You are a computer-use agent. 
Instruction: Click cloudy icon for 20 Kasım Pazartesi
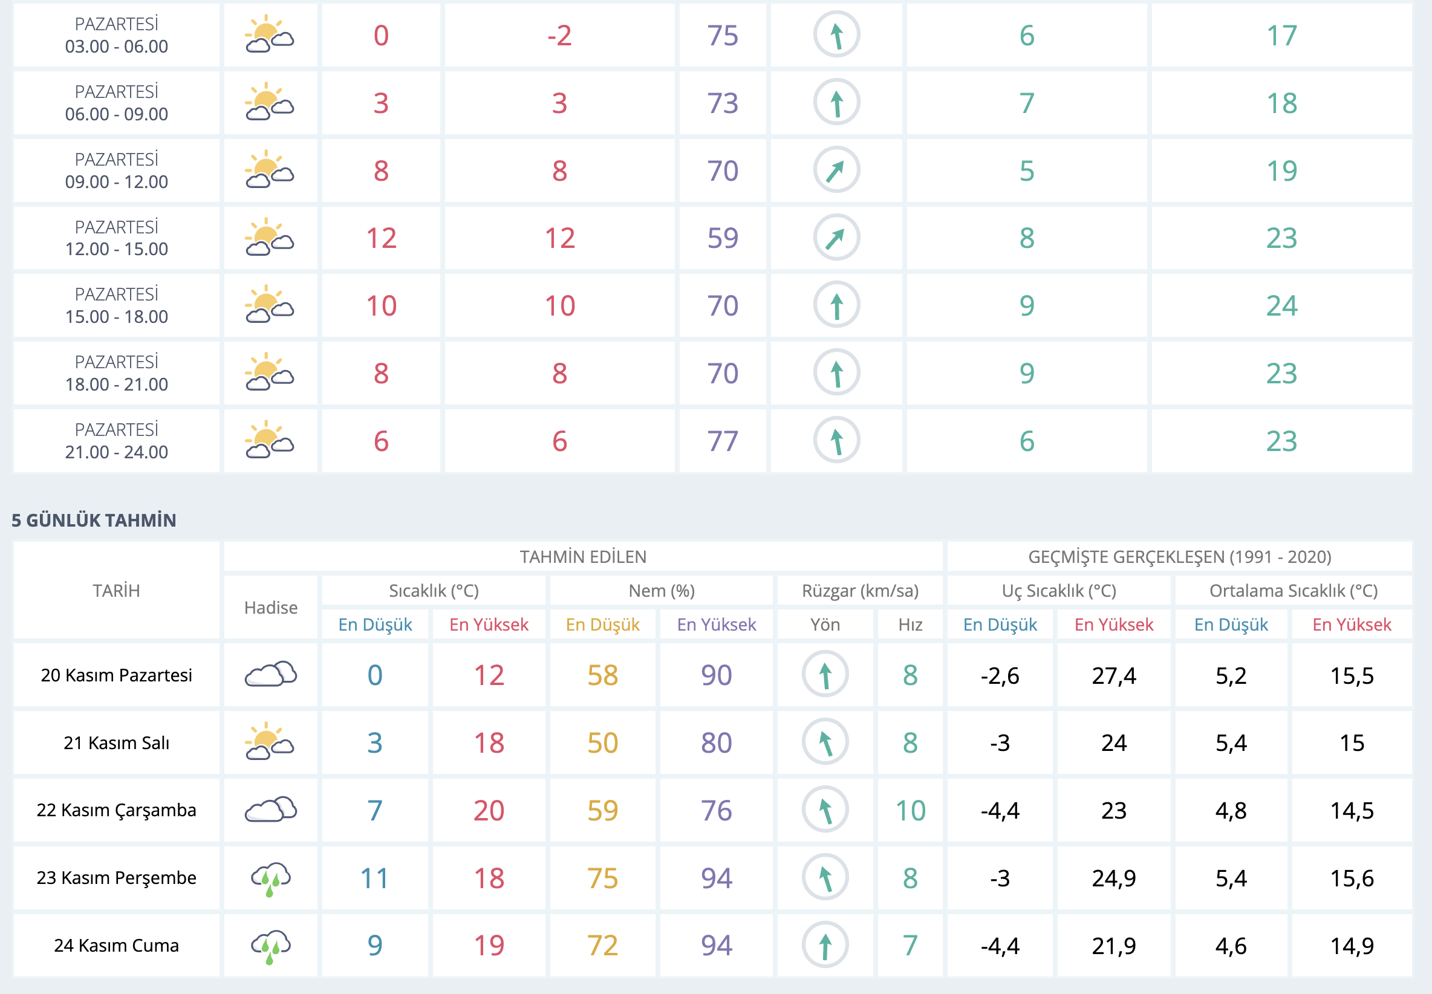[270, 675]
